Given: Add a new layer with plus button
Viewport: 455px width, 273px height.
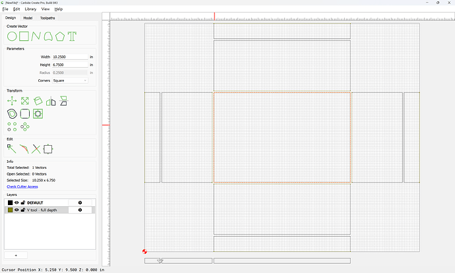Looking at the screenshot, I should pyautogui.click(x=16, y=255).
